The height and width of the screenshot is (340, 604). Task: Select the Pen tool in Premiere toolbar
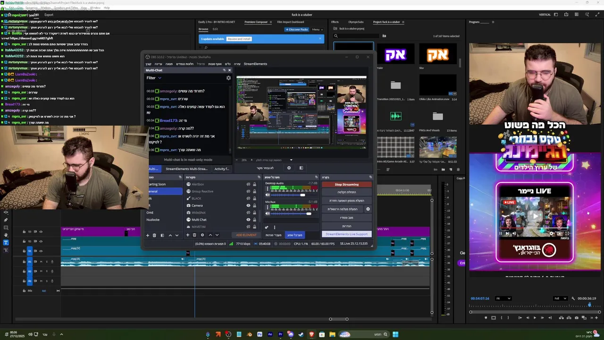pyautogui.click(x=6, y=220)
